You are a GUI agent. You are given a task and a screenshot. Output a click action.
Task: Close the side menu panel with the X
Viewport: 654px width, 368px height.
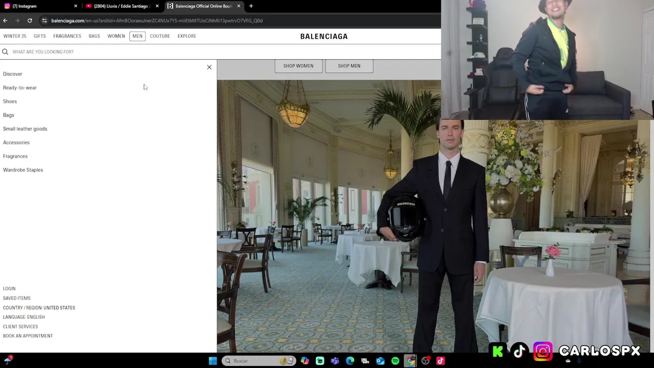pos(209,67)
